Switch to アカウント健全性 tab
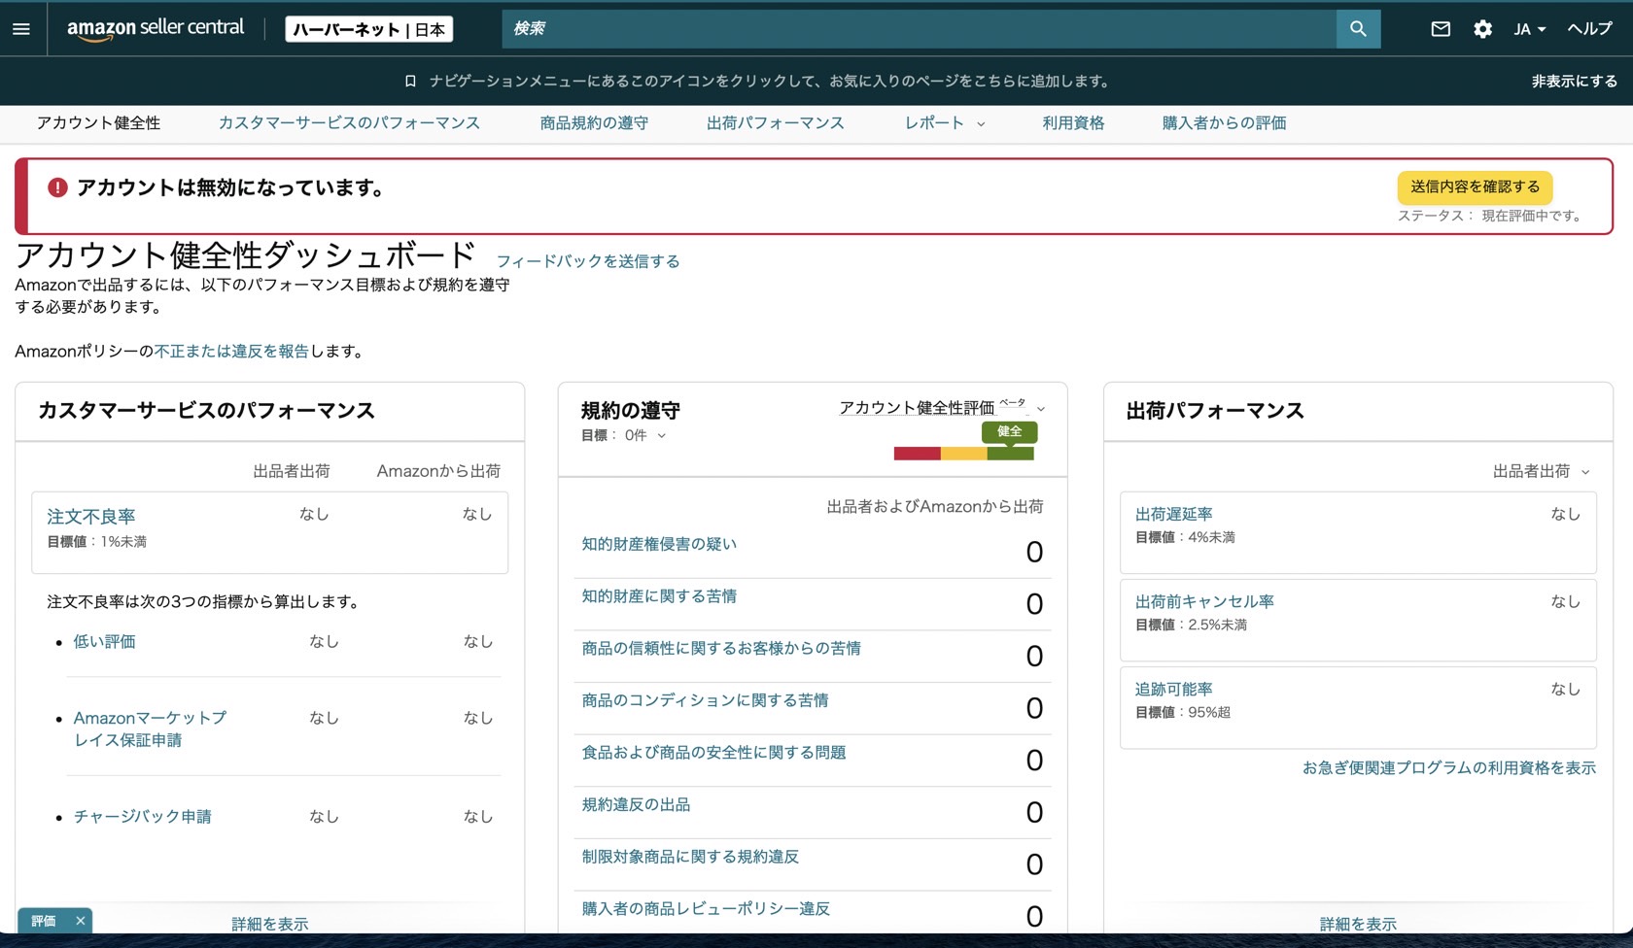 pyautogui.click(x=98, y=123)
